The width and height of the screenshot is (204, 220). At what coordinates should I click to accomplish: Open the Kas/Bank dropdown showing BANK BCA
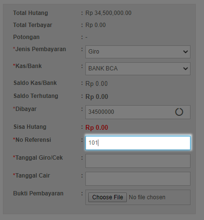(138, 69)
